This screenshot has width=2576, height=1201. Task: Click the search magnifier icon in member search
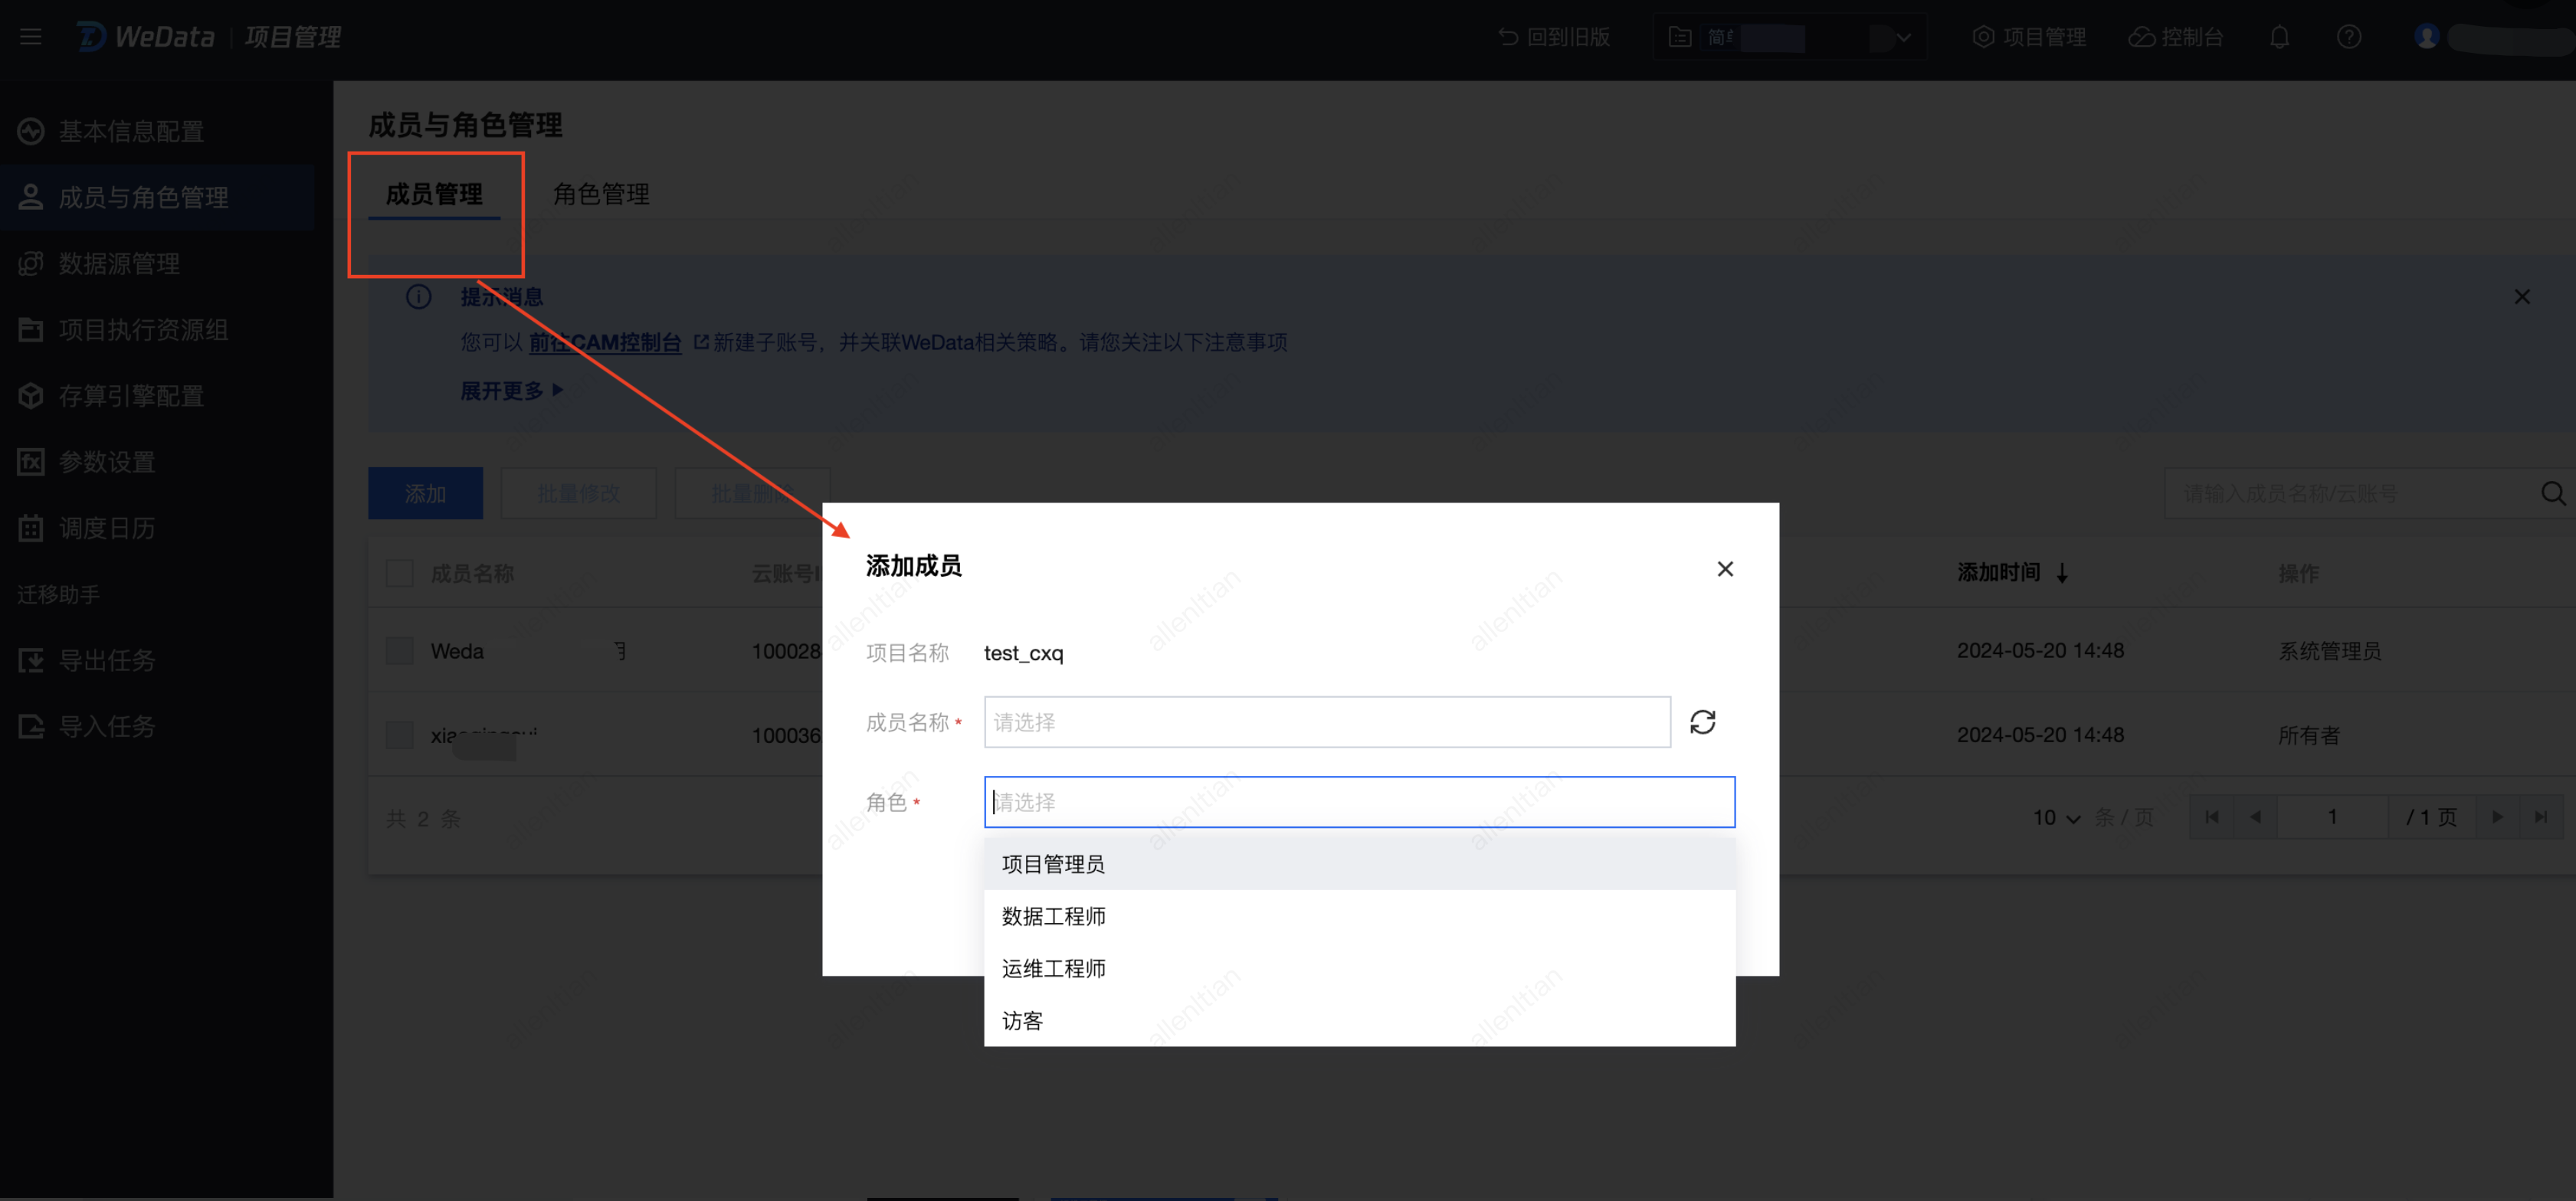[2552, 493]
